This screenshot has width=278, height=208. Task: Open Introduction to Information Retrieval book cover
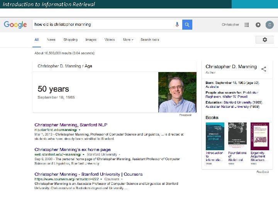tap(215, 136)
